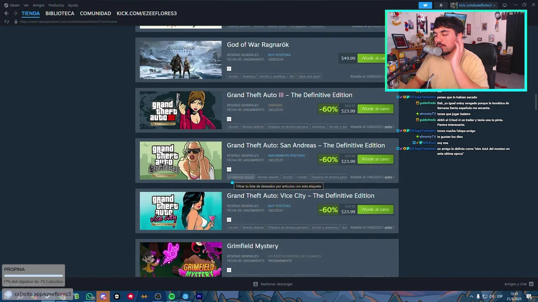Image resolution: width=538 pixels, height=302 pixels.
Task: Filter by Contenido sexual tag on San Andreas
Action: pyautogui.click(x=241, y=177)
